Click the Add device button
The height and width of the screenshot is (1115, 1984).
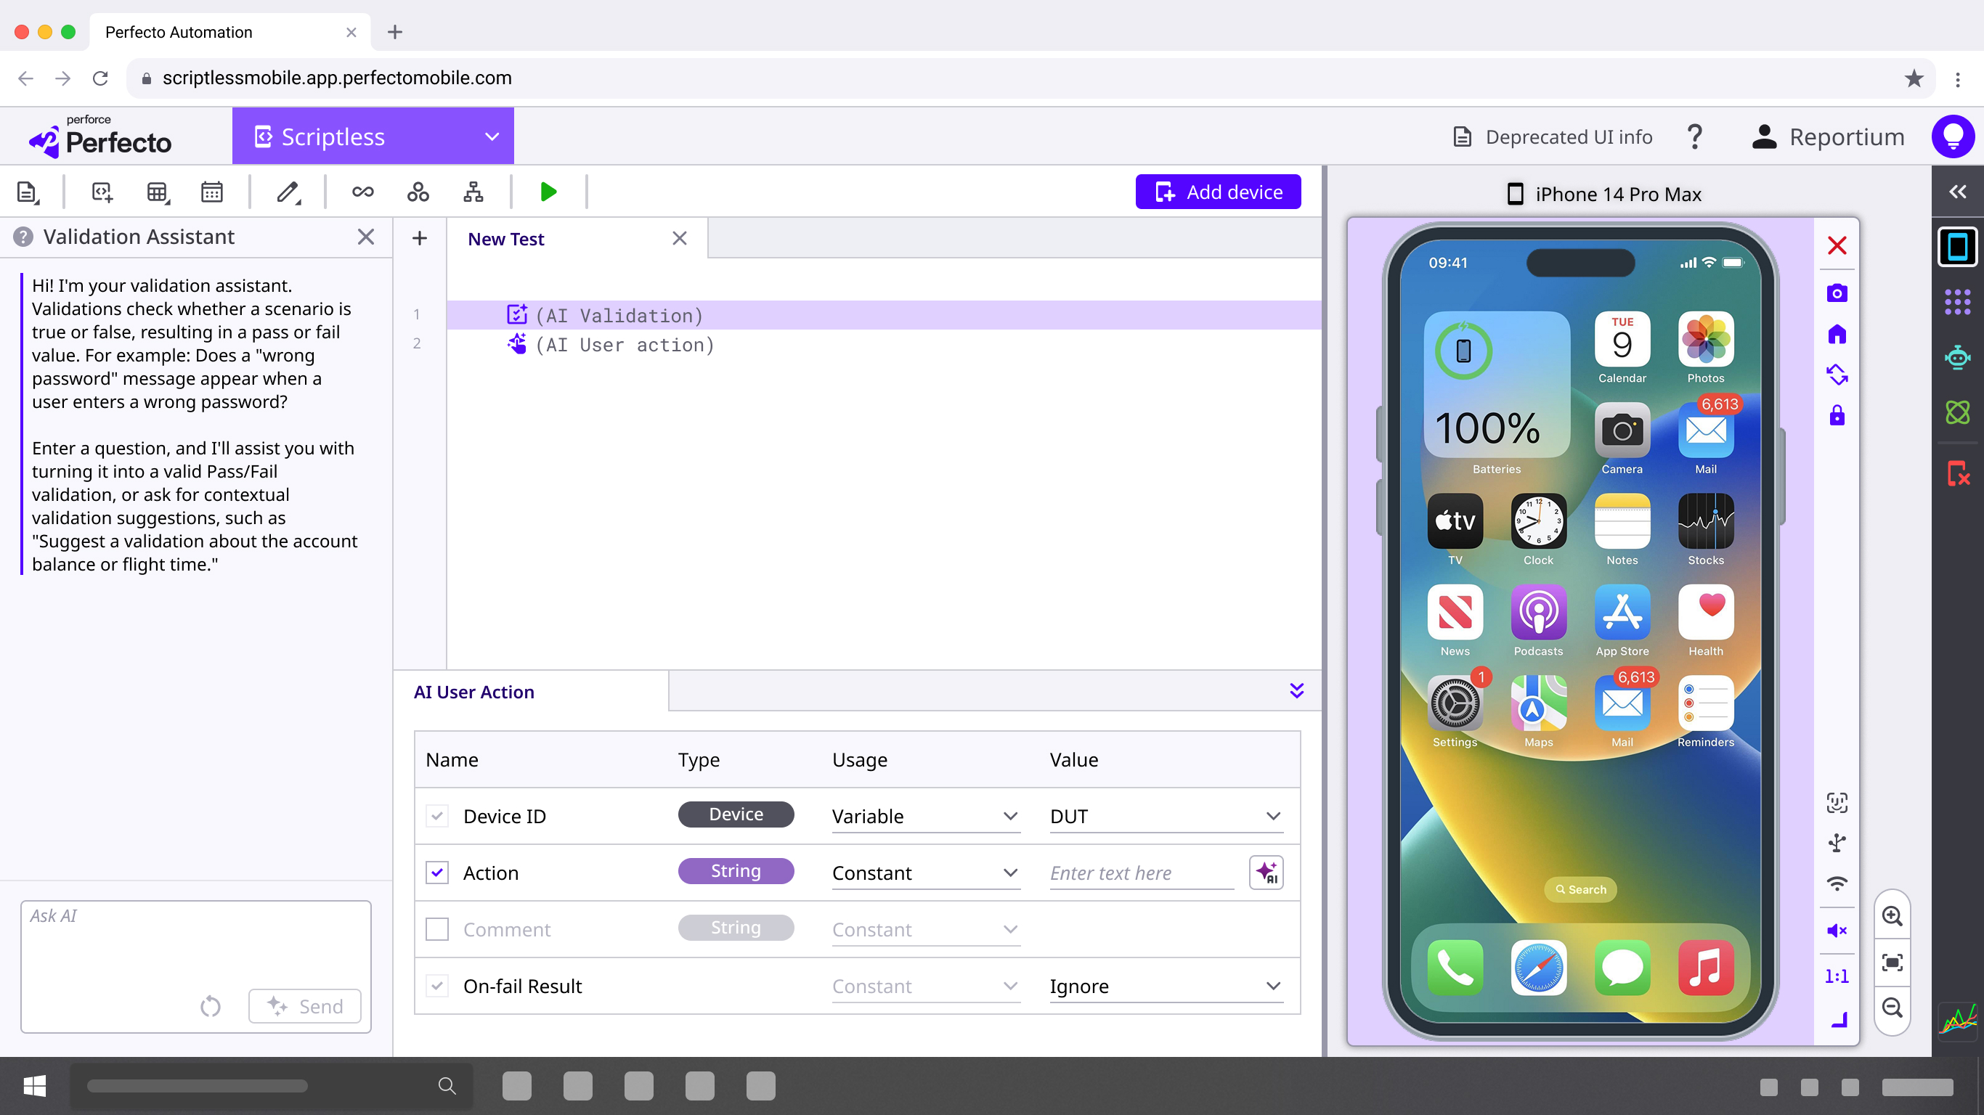(1218, 192)
